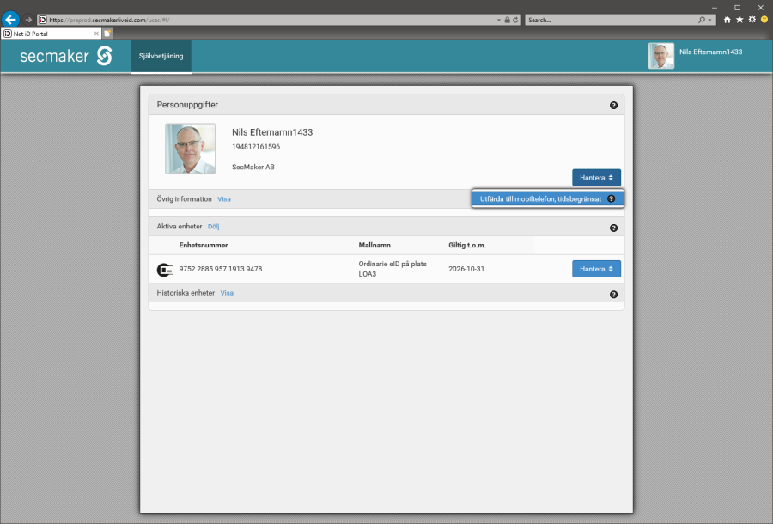Click the SecMaker AB organization text
The image size is (773, 524).
pos(253,168)
